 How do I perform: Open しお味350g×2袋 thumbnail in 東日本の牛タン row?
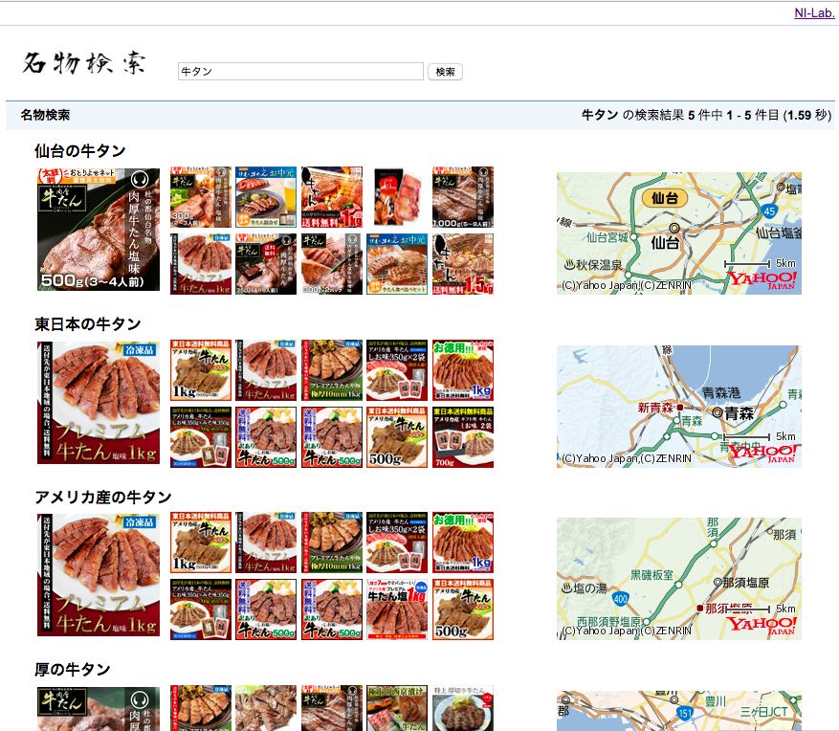[397, 369]
